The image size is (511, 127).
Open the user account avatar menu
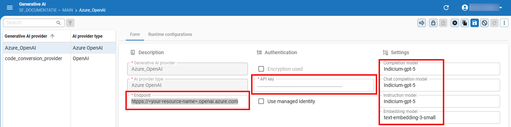point(465,7)
